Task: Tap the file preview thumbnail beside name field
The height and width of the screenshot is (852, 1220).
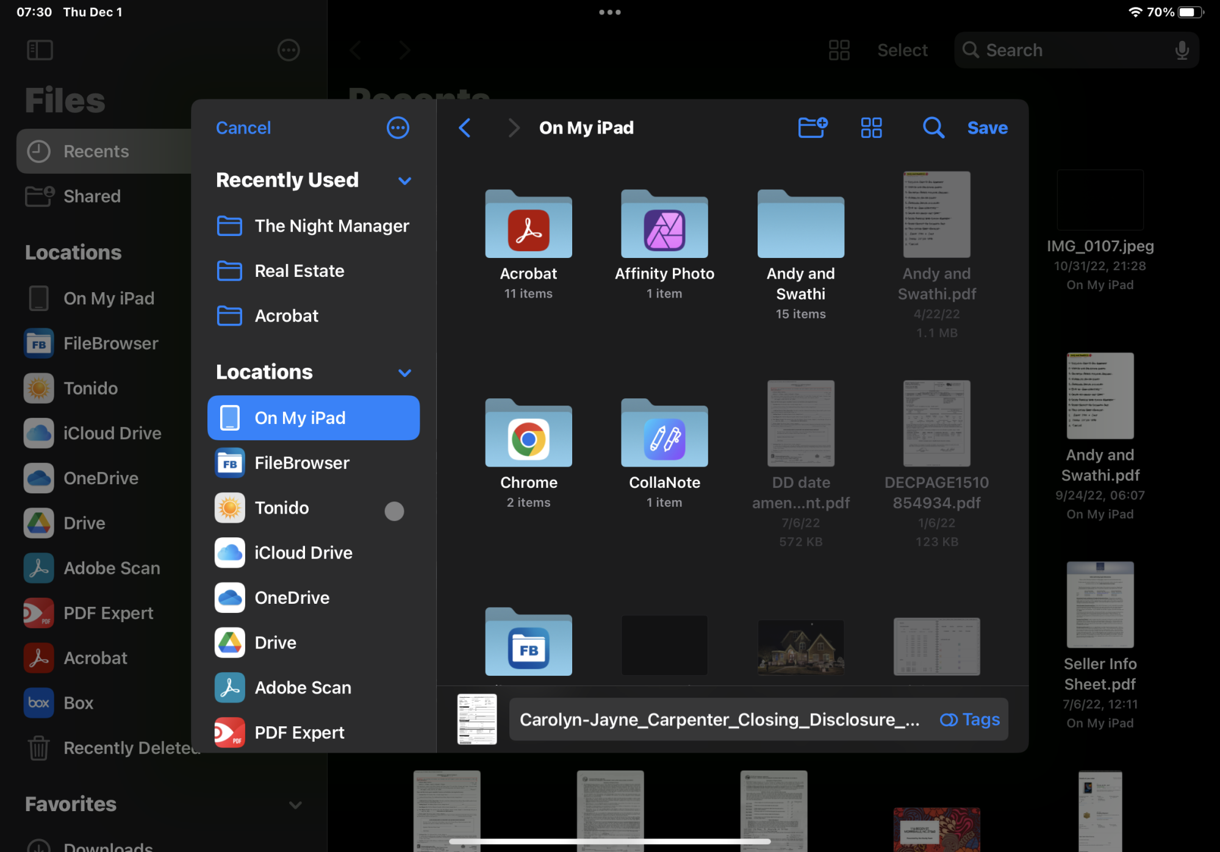Action: [x=477, y=719]
